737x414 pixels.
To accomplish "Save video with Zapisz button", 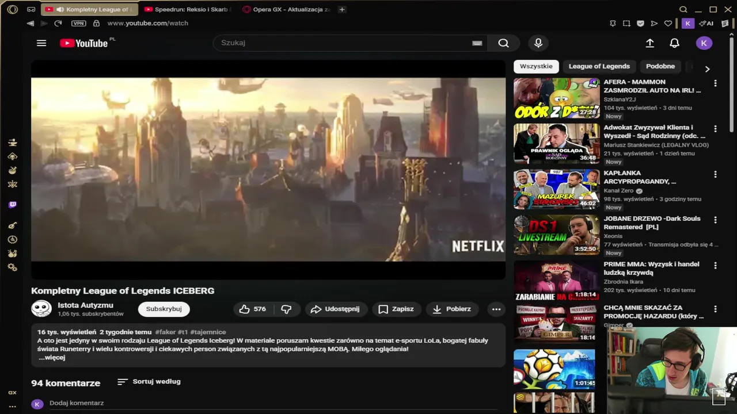I will (x=396, y=309).
